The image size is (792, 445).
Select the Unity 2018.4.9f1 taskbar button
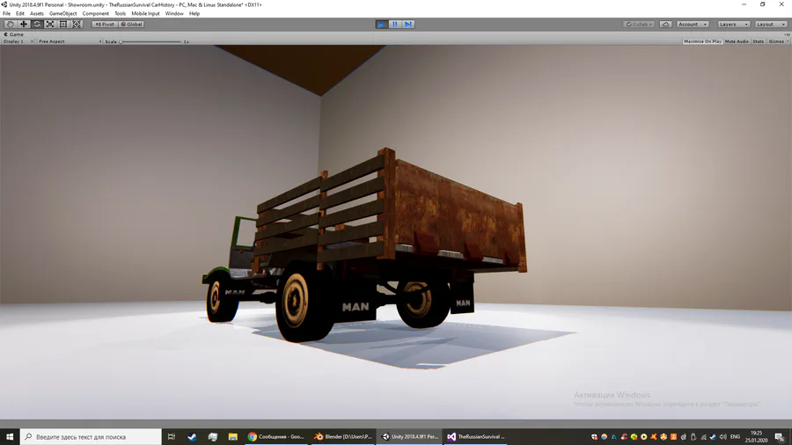coord(409,437)
